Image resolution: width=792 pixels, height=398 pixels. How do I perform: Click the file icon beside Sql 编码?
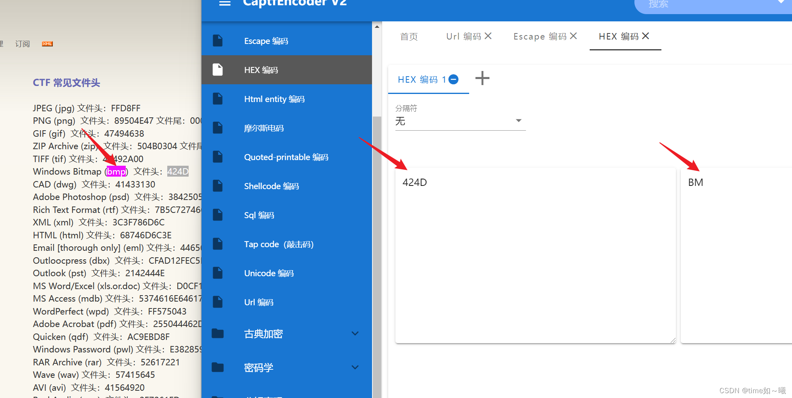pos(218,215)
